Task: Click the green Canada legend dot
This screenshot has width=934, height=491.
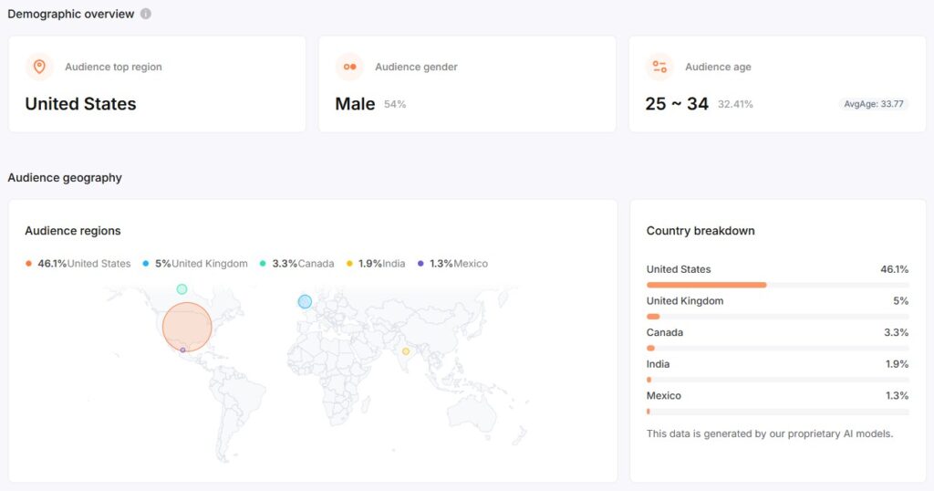Action: [263, 264]
